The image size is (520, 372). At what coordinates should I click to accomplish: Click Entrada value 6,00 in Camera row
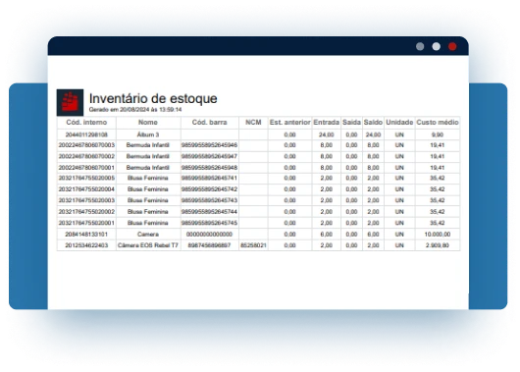click(x=327, y=235)
